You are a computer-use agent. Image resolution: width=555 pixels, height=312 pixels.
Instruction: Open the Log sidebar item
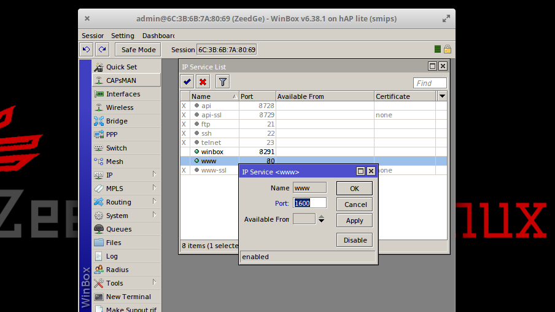(x=126, y=256)
